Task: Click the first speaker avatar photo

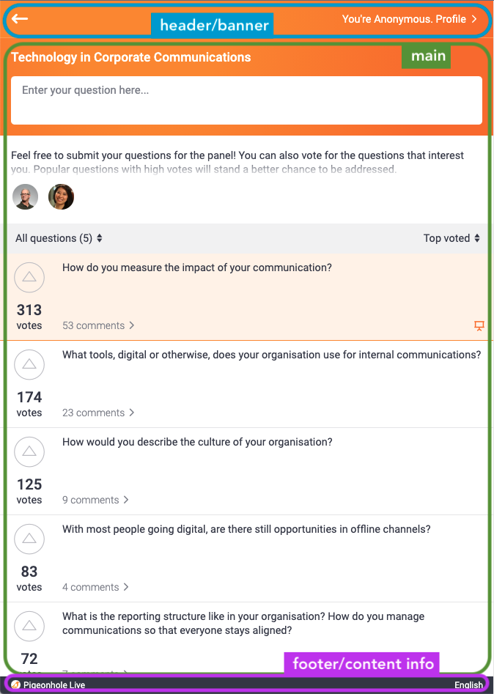Action: pos(25,196)
